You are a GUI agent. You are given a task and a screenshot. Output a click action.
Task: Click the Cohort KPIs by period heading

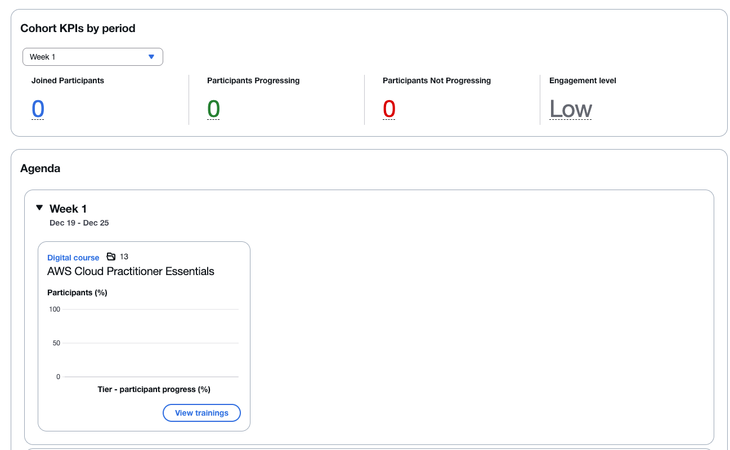coord(78,28)
